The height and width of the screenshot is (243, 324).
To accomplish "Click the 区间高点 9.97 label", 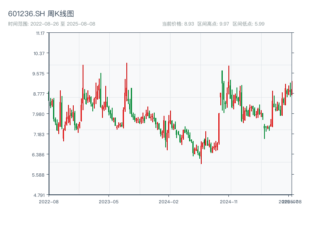I will pyautogui.click(x=213, y=24).
